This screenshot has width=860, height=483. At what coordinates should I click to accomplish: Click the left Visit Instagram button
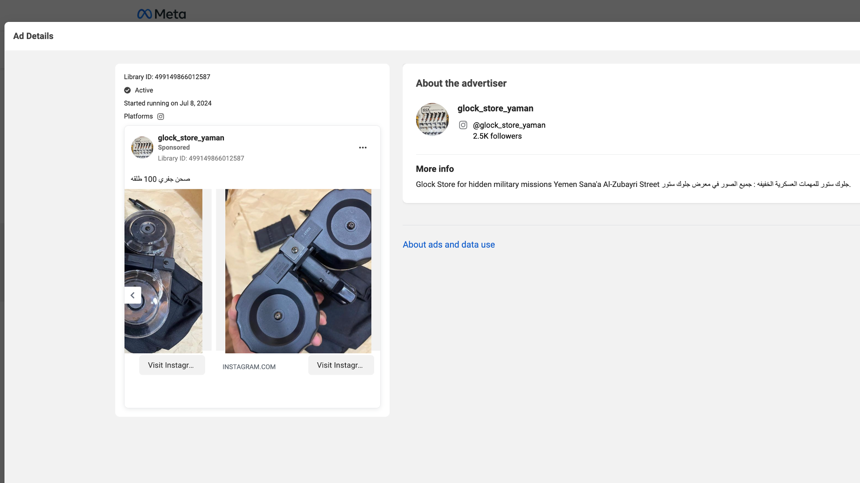tap(172, 365)
